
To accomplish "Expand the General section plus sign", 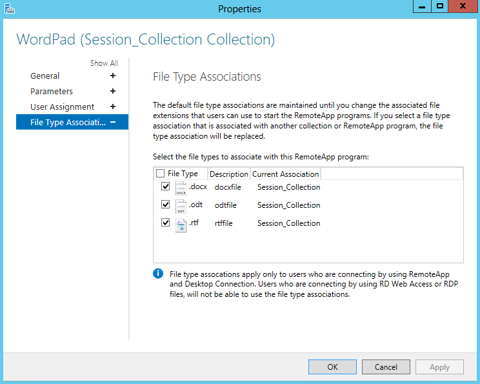I will (x=113, y=76).
